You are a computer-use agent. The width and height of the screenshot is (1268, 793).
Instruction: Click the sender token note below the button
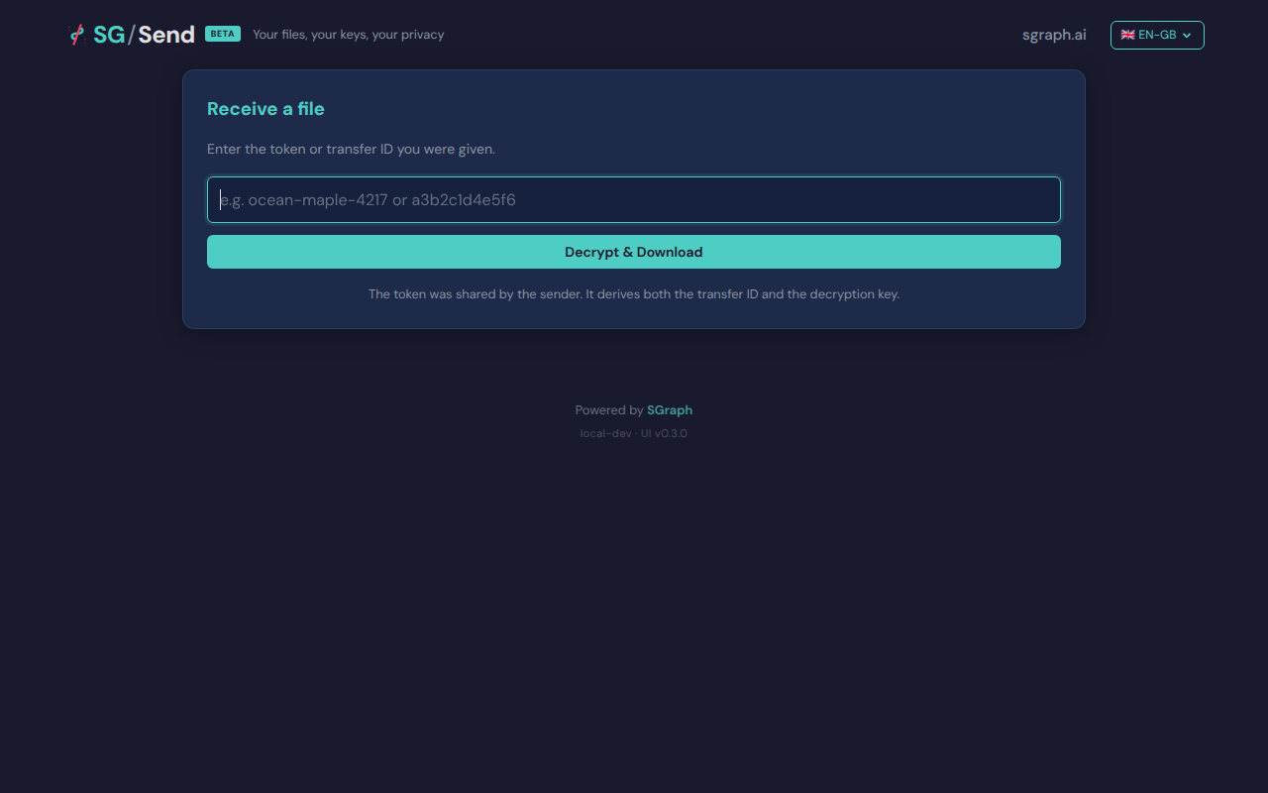coord(633,293)
